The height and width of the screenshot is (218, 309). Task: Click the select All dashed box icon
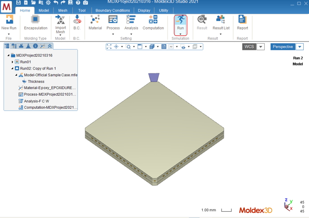(x=171, y=47)
